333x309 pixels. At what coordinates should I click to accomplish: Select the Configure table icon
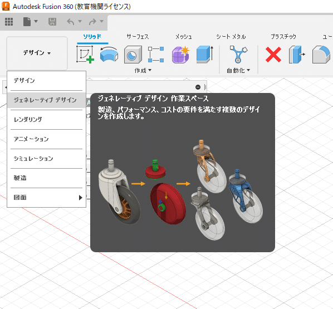pyautogui.click(x=156, y=55)
